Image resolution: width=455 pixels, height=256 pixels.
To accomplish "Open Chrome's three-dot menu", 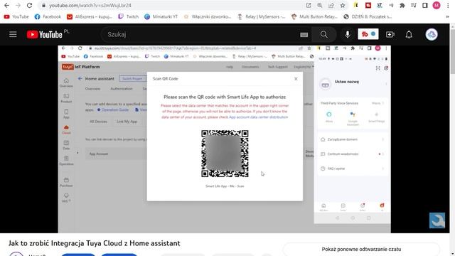I will [448, 5].
